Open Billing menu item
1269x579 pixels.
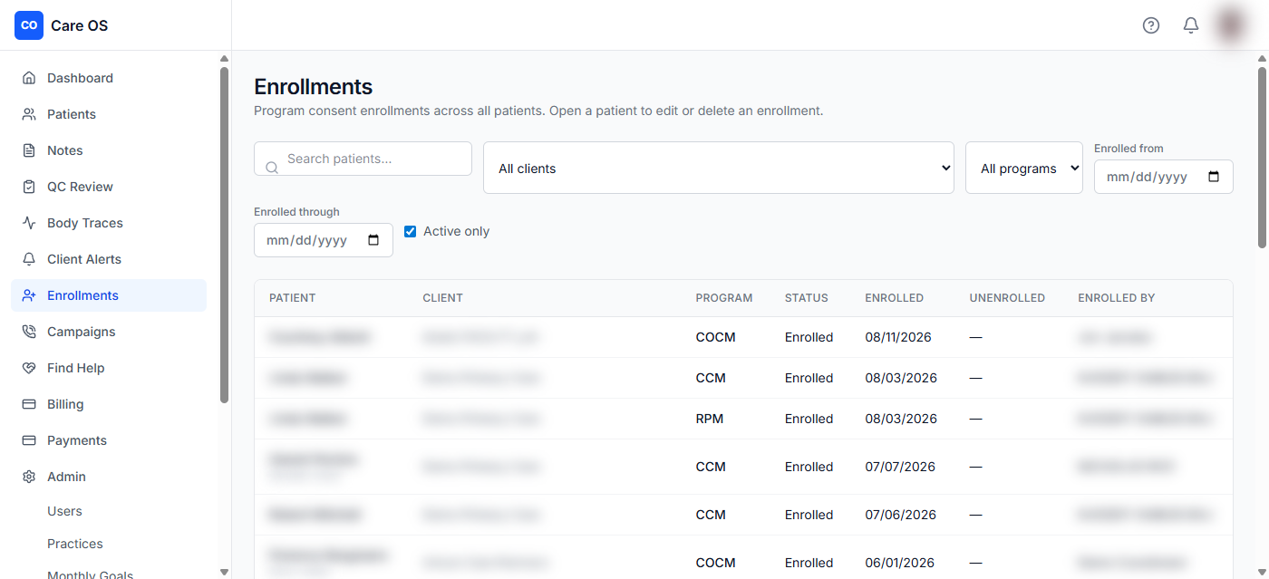pos(109,404)
